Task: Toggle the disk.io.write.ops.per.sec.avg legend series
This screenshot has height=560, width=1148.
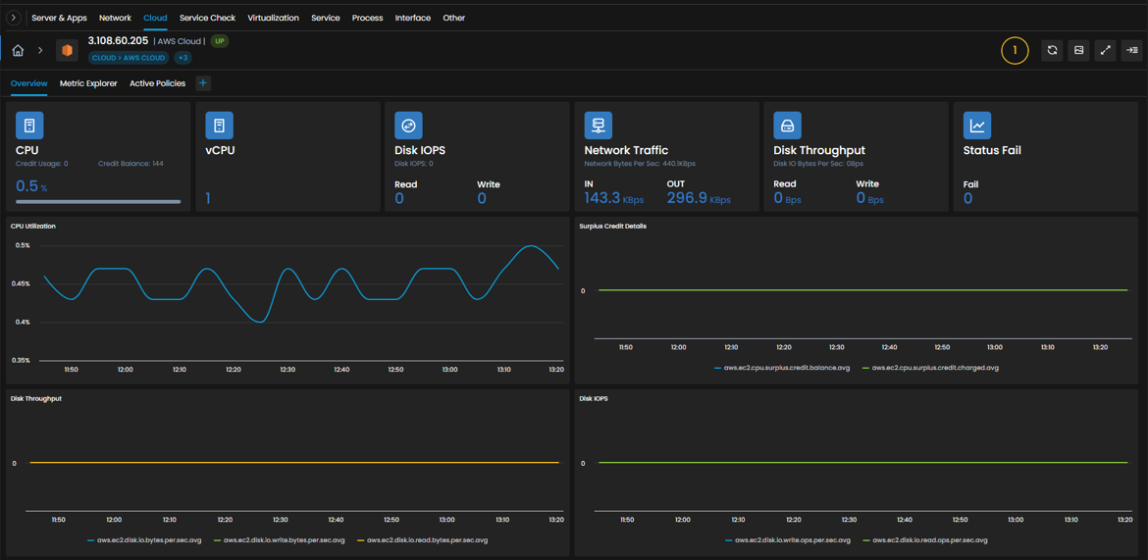Action: coord(787,540)
